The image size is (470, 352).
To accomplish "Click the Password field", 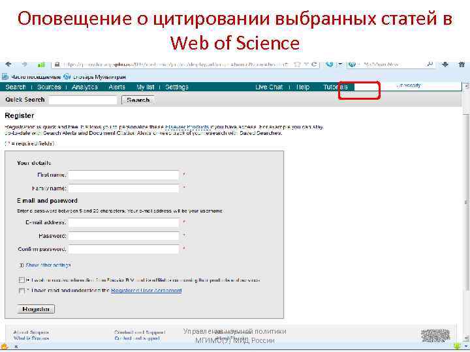I will tap(123, 236).
